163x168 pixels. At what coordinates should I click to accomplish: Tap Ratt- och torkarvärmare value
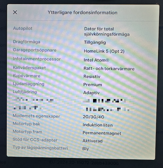point(109,69)
